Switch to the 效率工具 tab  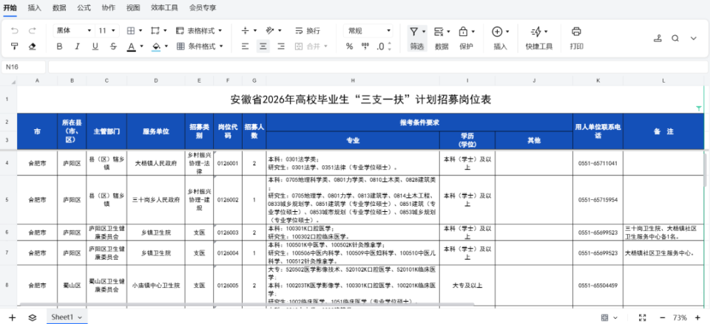(x=164, y=7)
